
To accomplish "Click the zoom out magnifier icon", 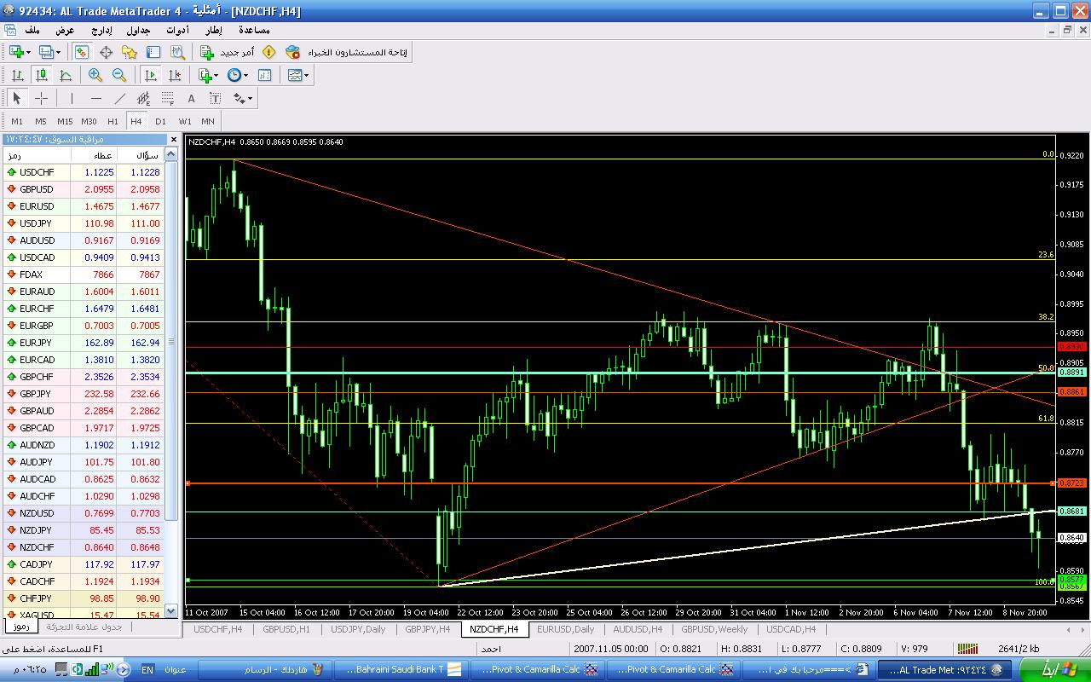I will tap(119, 75).
